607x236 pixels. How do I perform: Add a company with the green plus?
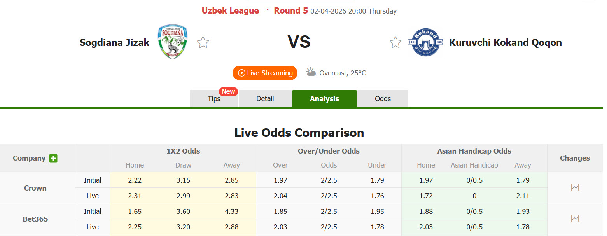53,158
